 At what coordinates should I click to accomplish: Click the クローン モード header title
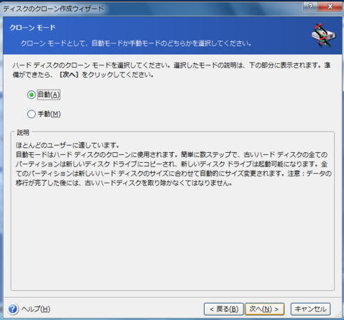pos(33,28)
